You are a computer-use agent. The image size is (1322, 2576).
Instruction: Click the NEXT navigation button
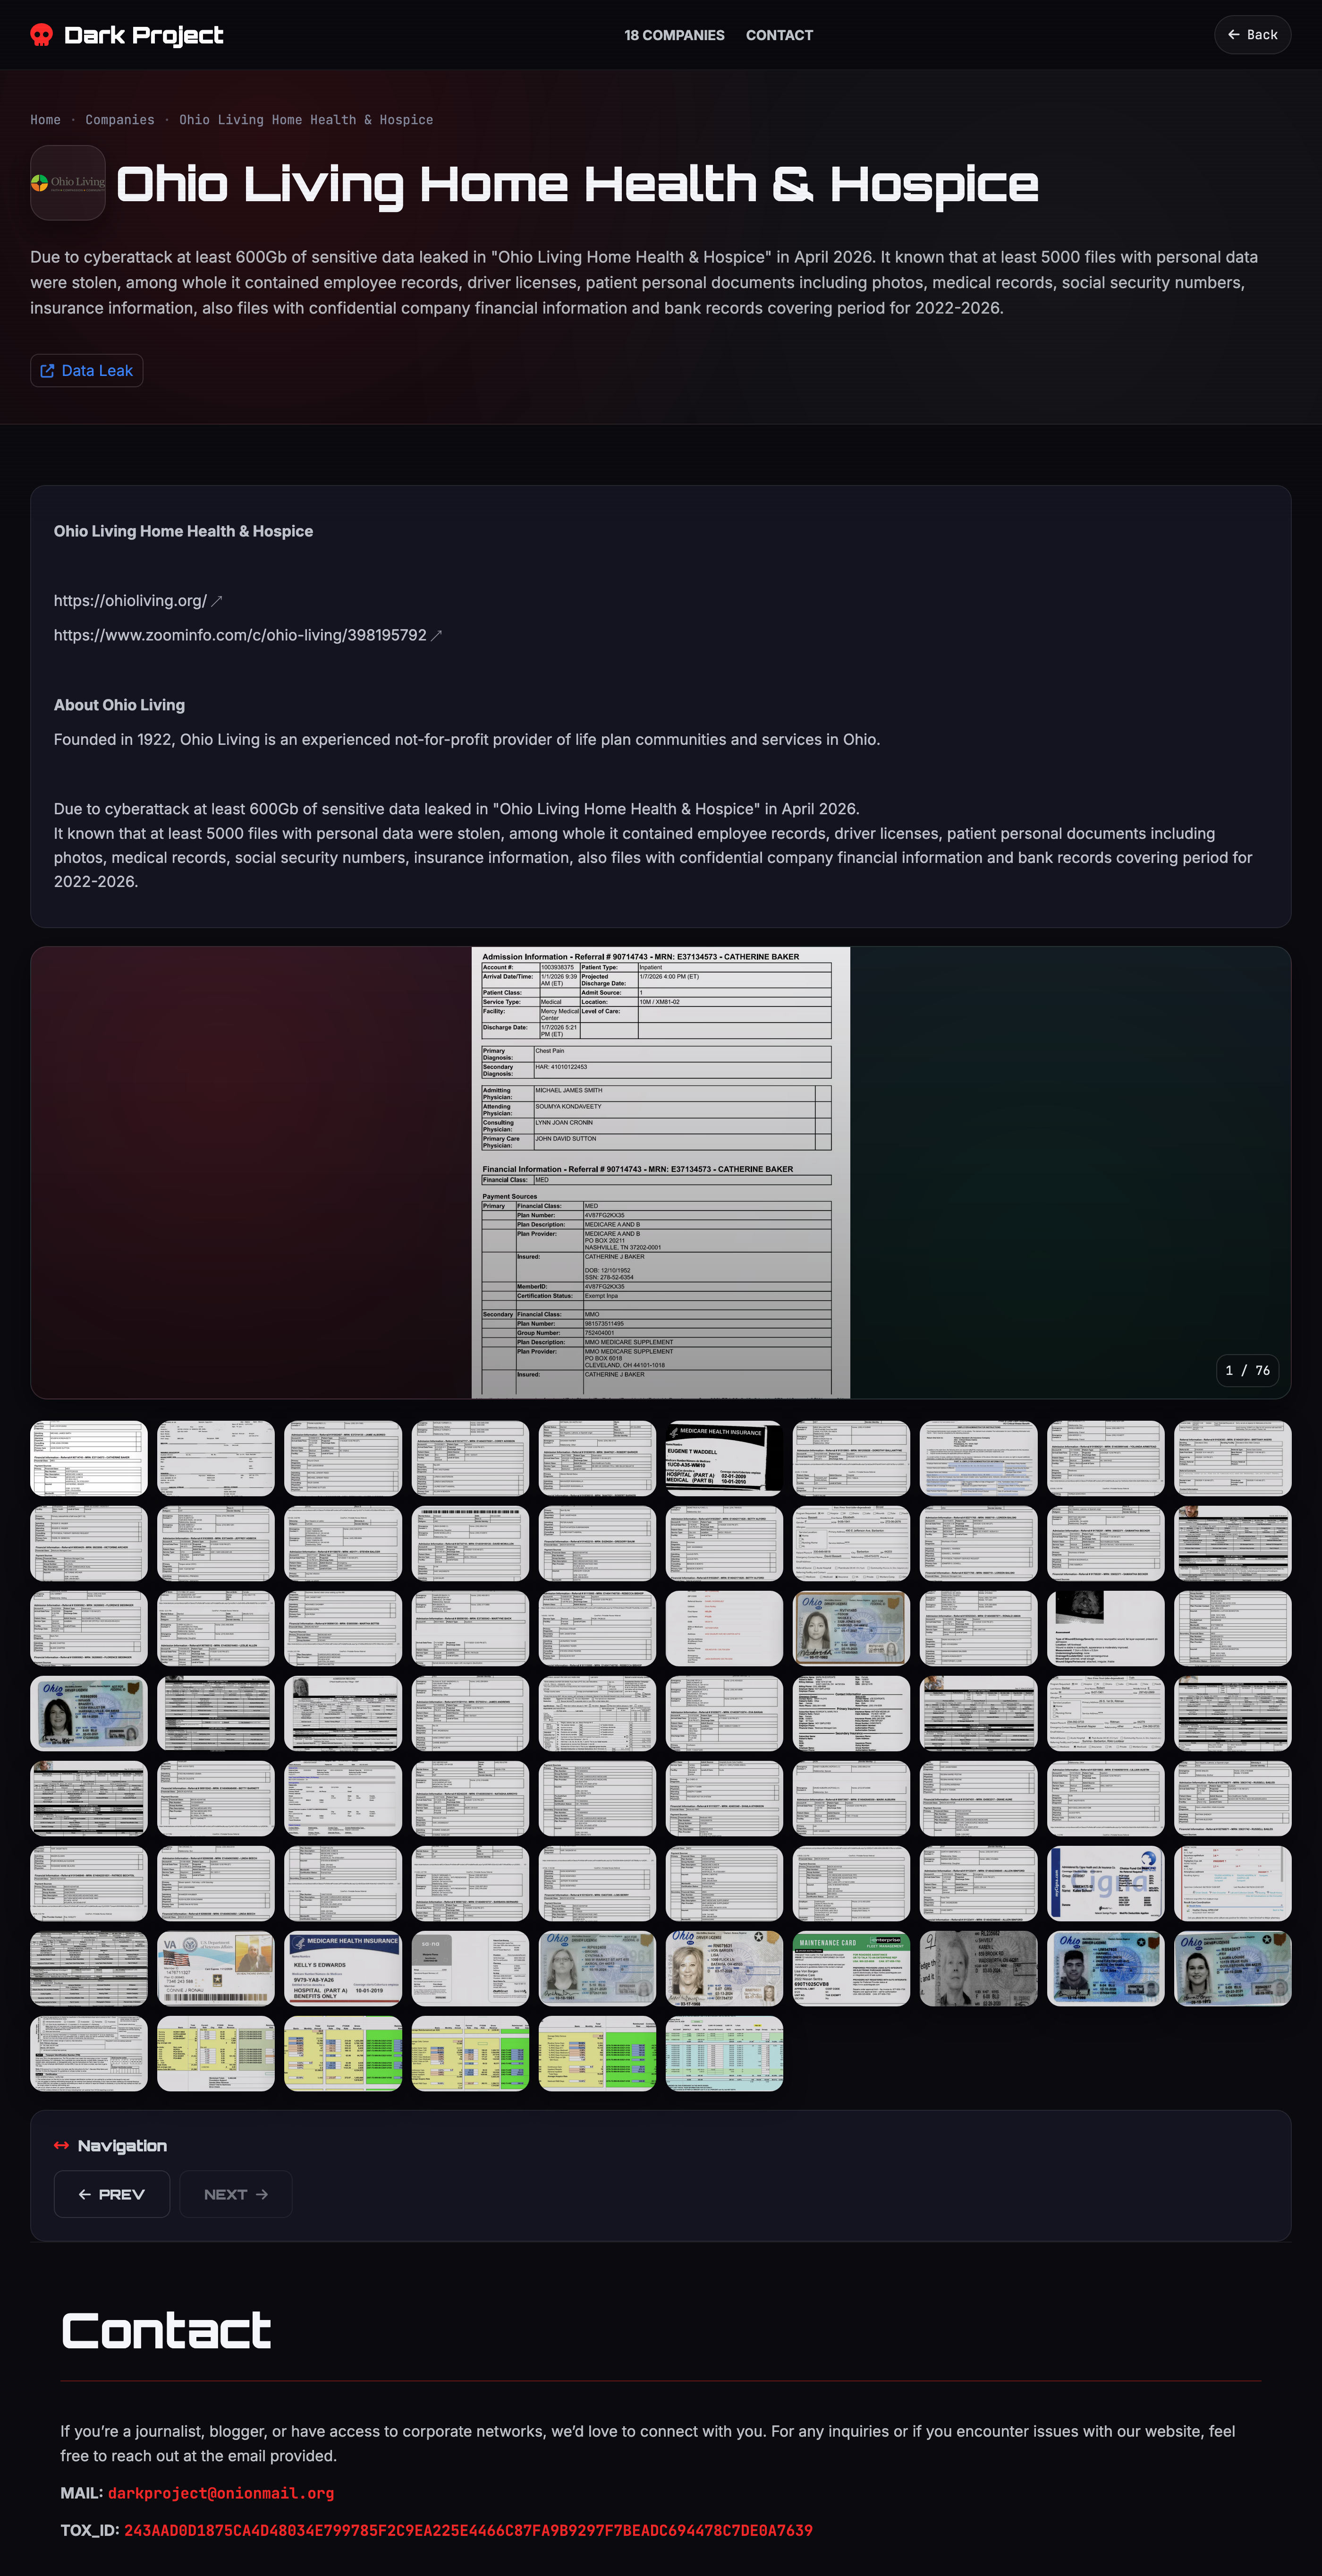tap(236, 2194)
